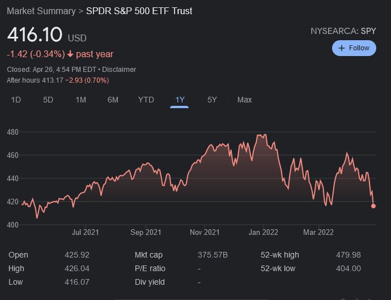Click the Div yield label
The image size is (391, 300).
click(150, 282)
